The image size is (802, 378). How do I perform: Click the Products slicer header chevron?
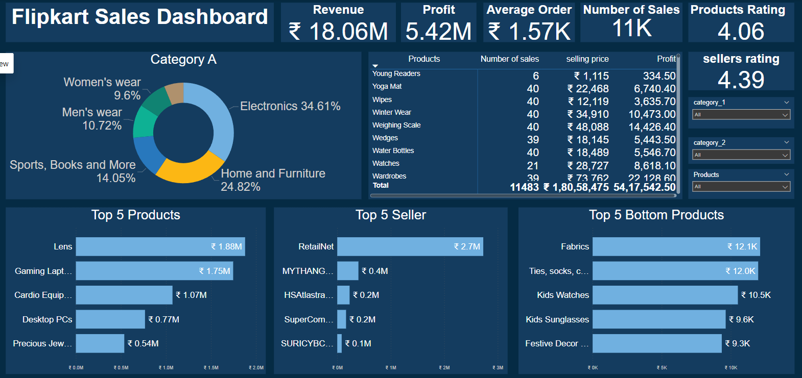[x=786, y=174]
